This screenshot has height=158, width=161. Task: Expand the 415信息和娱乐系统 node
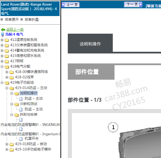click(2, 56)
